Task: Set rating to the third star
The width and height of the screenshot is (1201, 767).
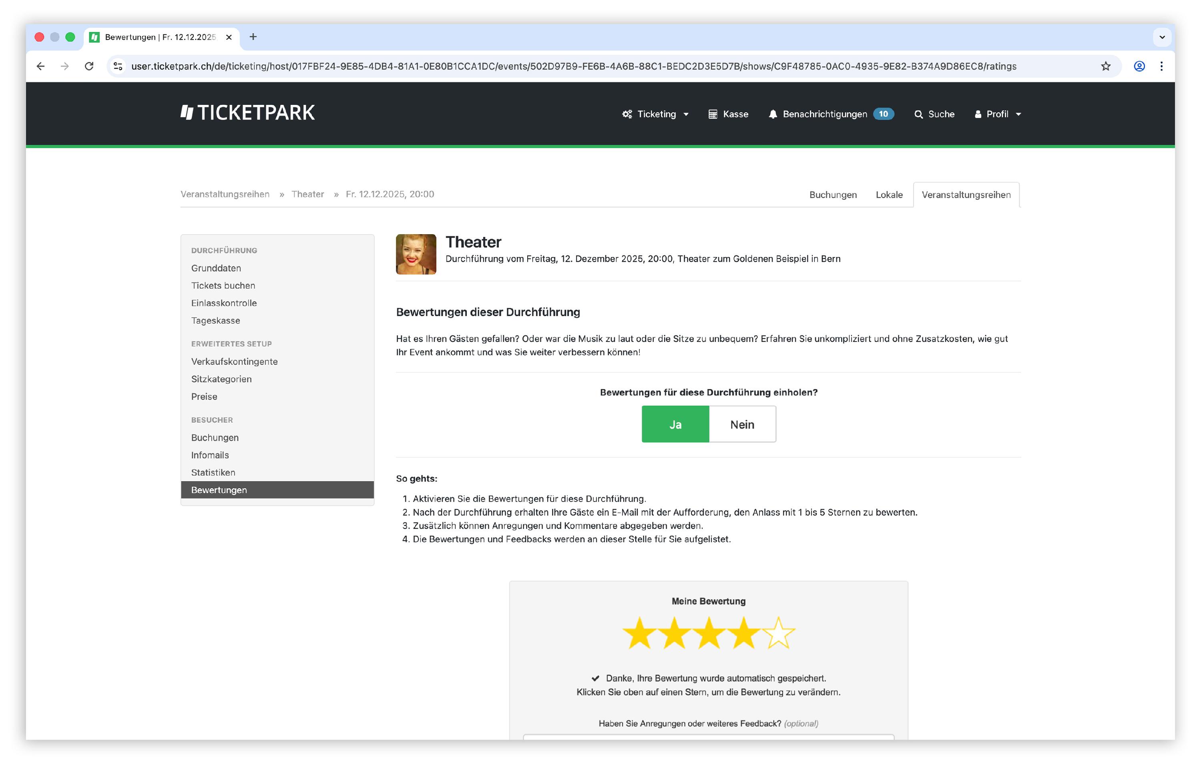Action: point(709,633)
